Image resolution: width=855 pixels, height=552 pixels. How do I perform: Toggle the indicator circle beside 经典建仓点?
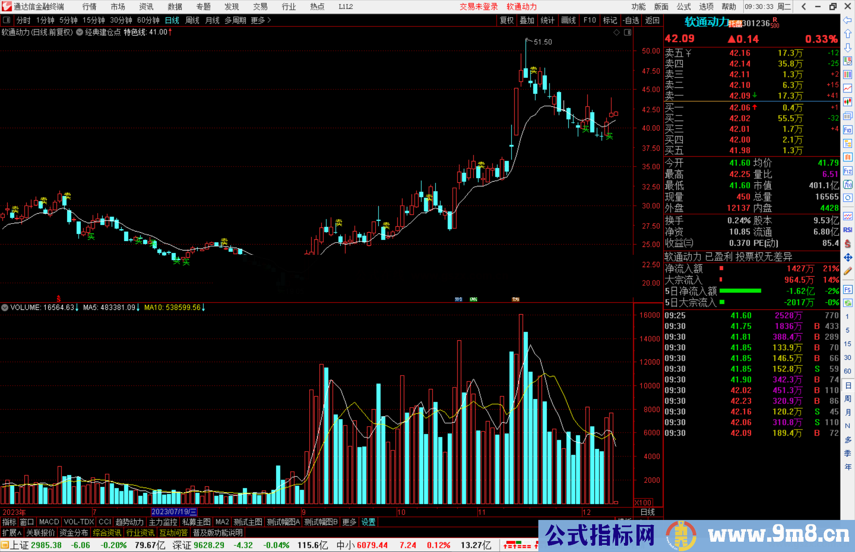[80, 32]
